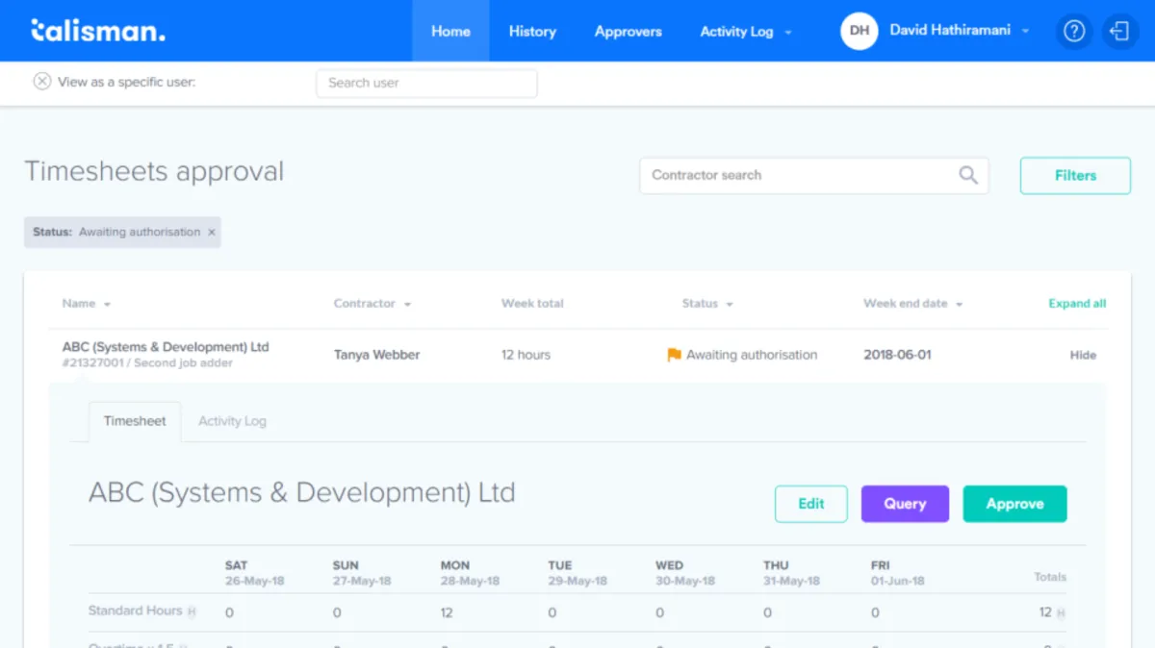The height and width of the screenshot is (648, 1155).
Task: Switch to the Activity Log tab
Action: (232, 421)
